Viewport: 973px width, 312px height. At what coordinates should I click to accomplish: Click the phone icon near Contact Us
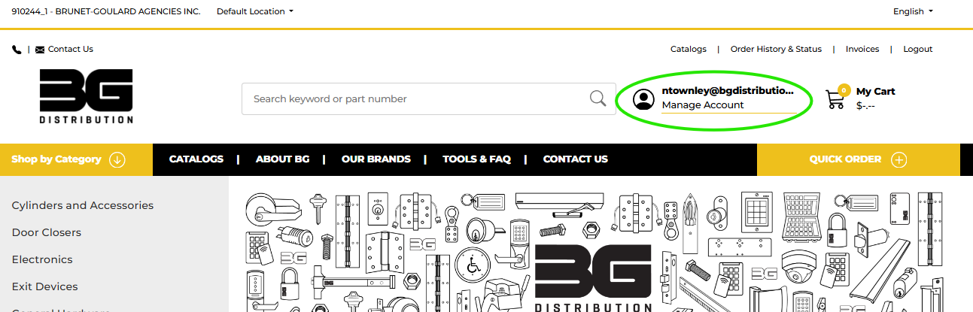[17, 50]
